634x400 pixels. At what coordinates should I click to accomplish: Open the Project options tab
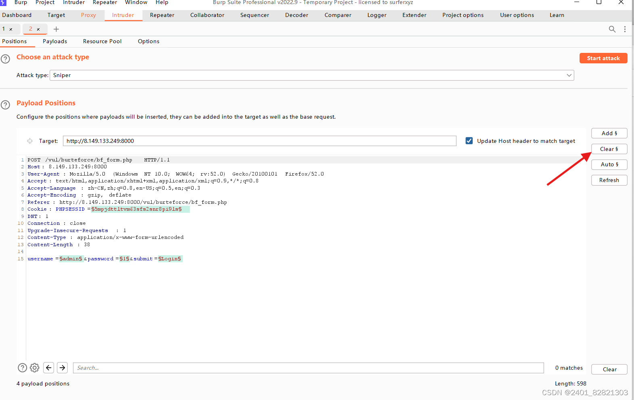463,15
